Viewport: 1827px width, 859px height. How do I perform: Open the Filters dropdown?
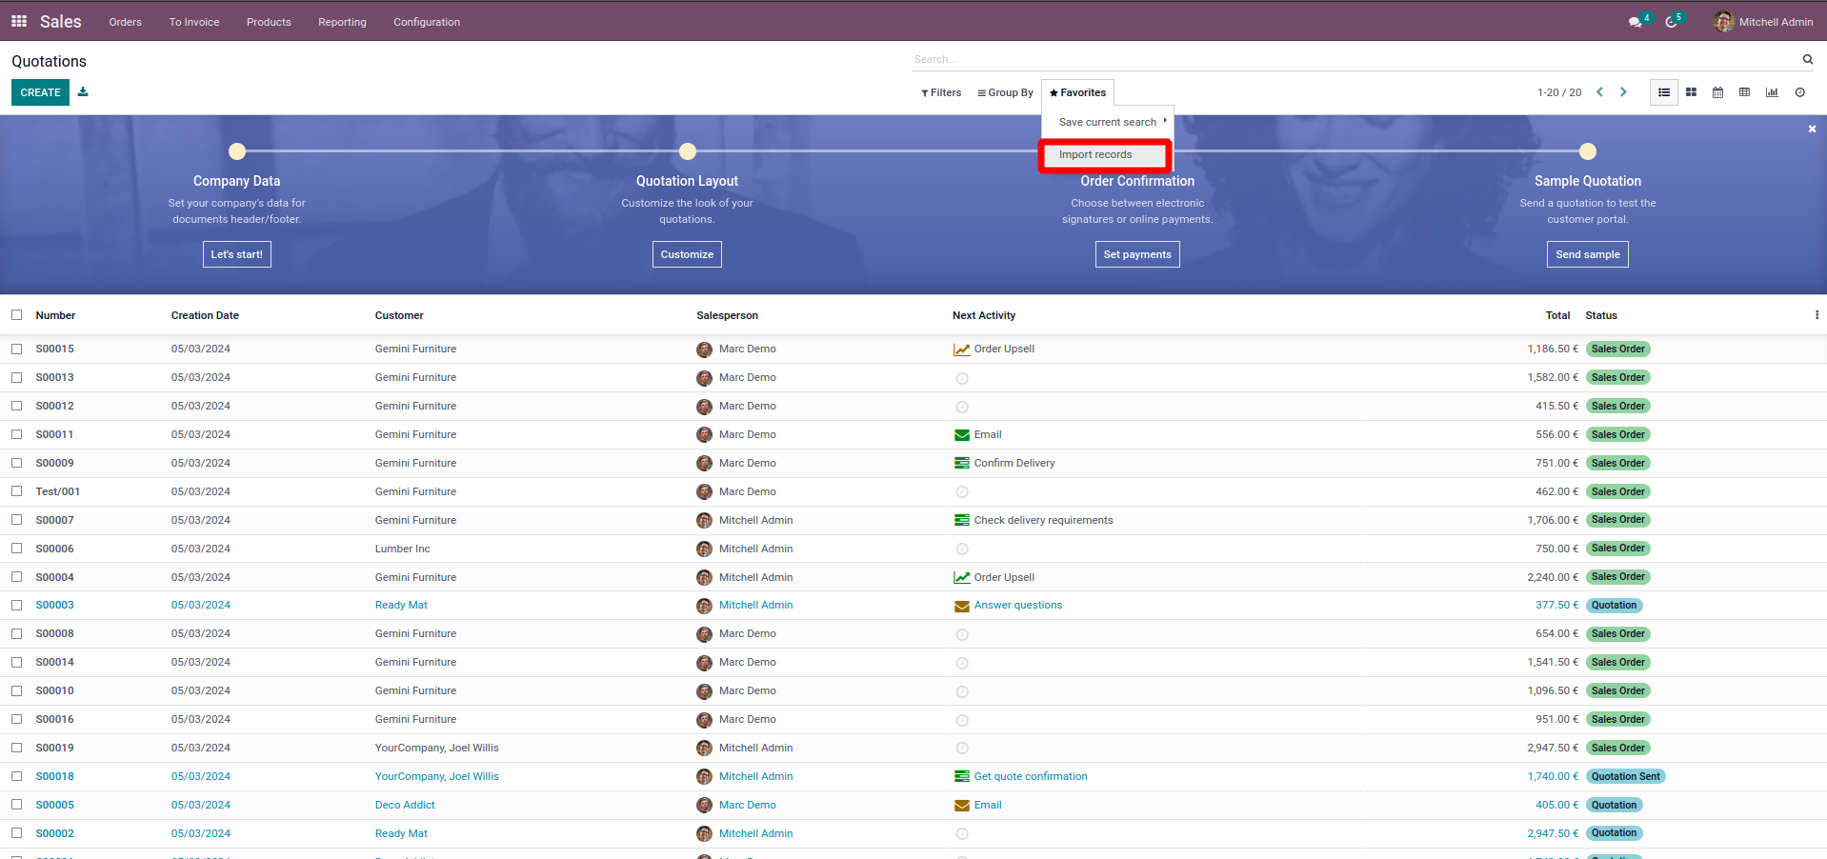click(941, 92)
